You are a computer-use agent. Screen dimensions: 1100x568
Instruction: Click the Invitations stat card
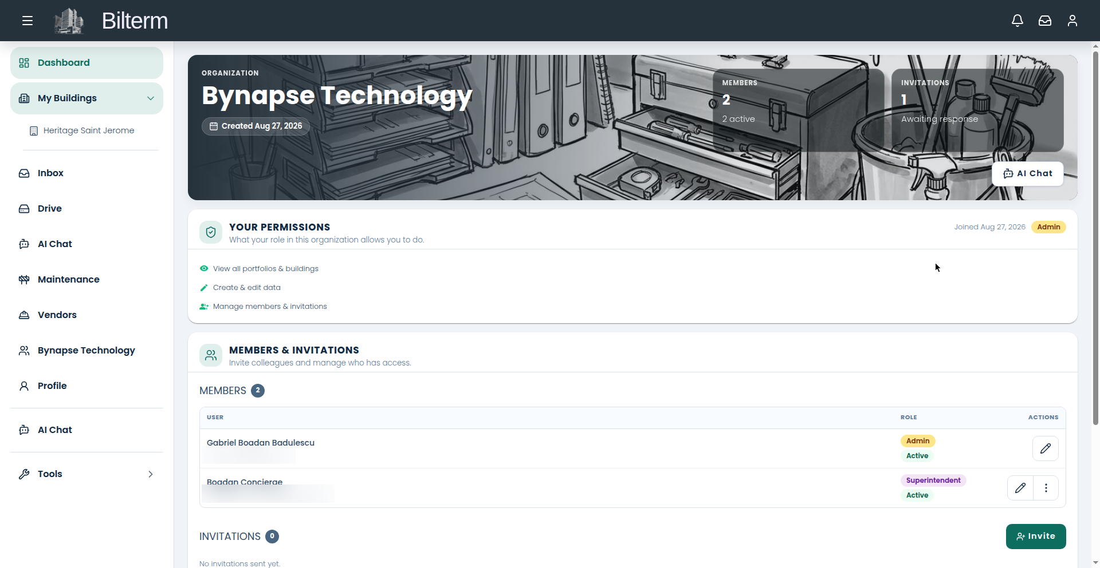[977, 110]
